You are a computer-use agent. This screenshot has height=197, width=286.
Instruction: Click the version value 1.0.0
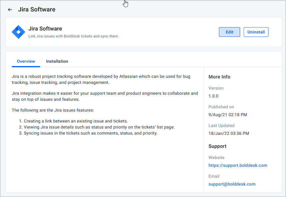click(x=214, y=96)
